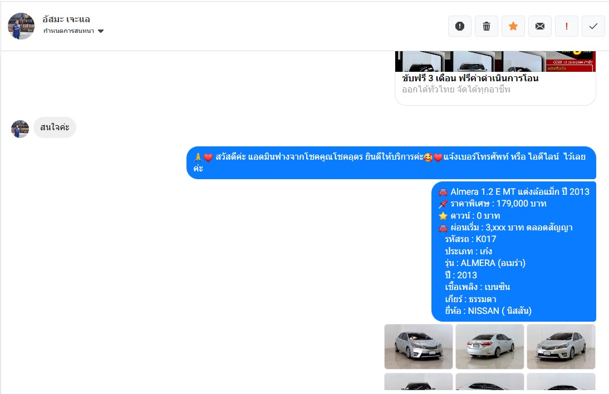Image resolution: width=609 pixels, height=394 pixels.
Task: Click the contact name อัสมะ เจะแล
Action: coord(66,19)
